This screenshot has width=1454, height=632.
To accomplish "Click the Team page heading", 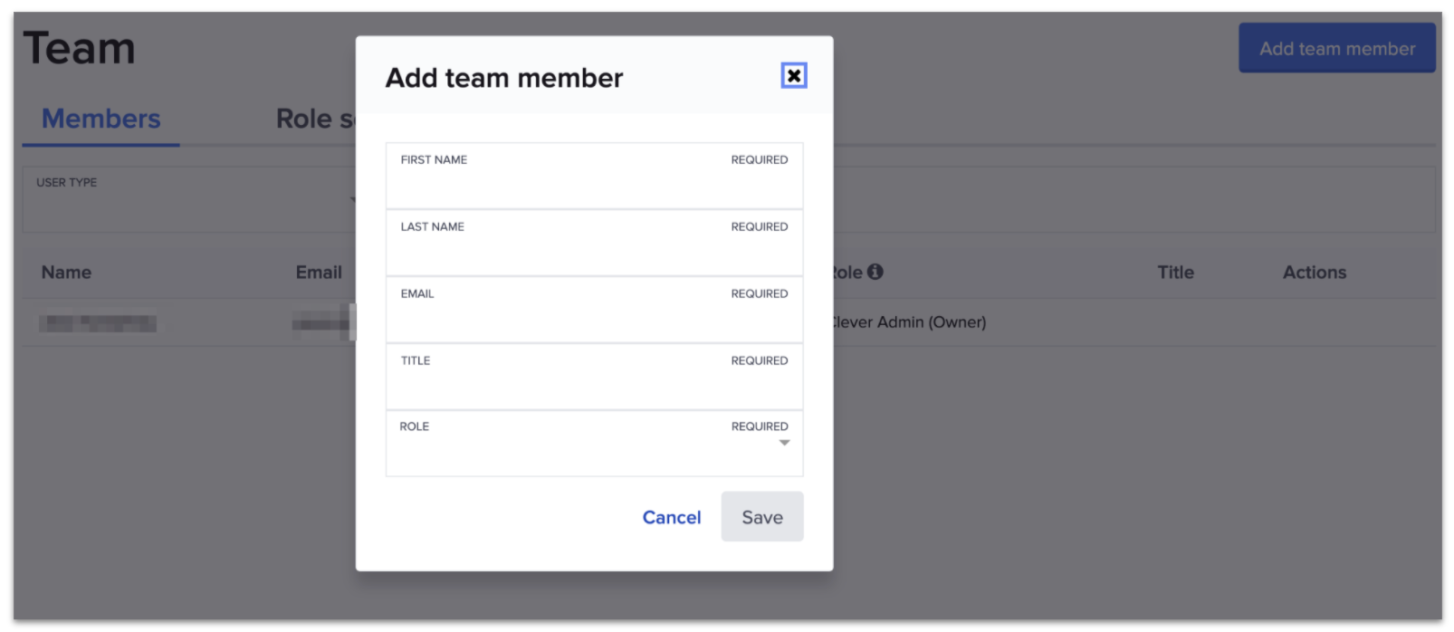I will click(80, 49).
